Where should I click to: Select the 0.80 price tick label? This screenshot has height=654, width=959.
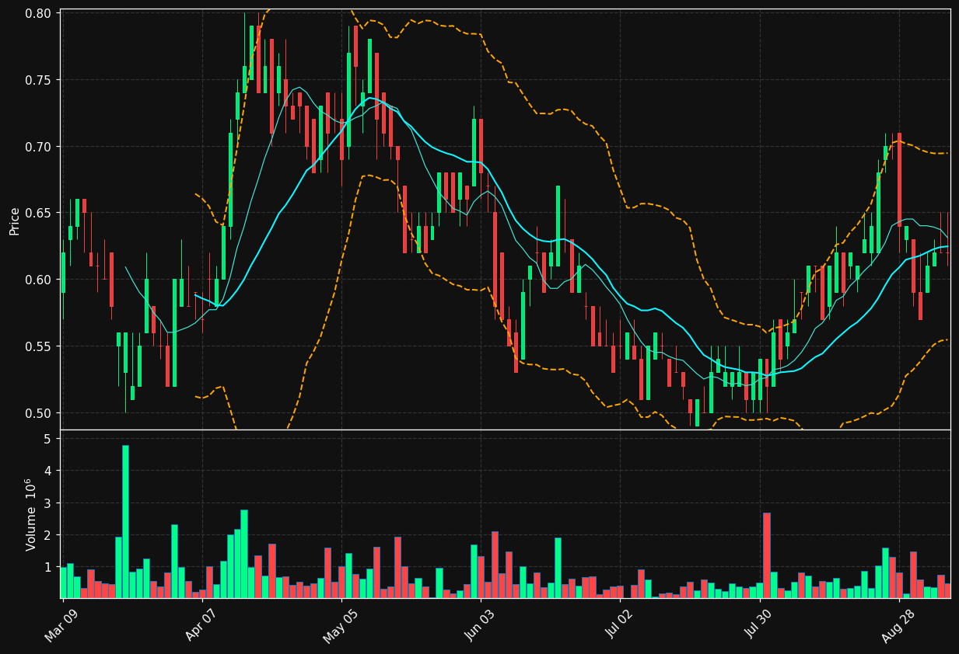click(38, 14)
